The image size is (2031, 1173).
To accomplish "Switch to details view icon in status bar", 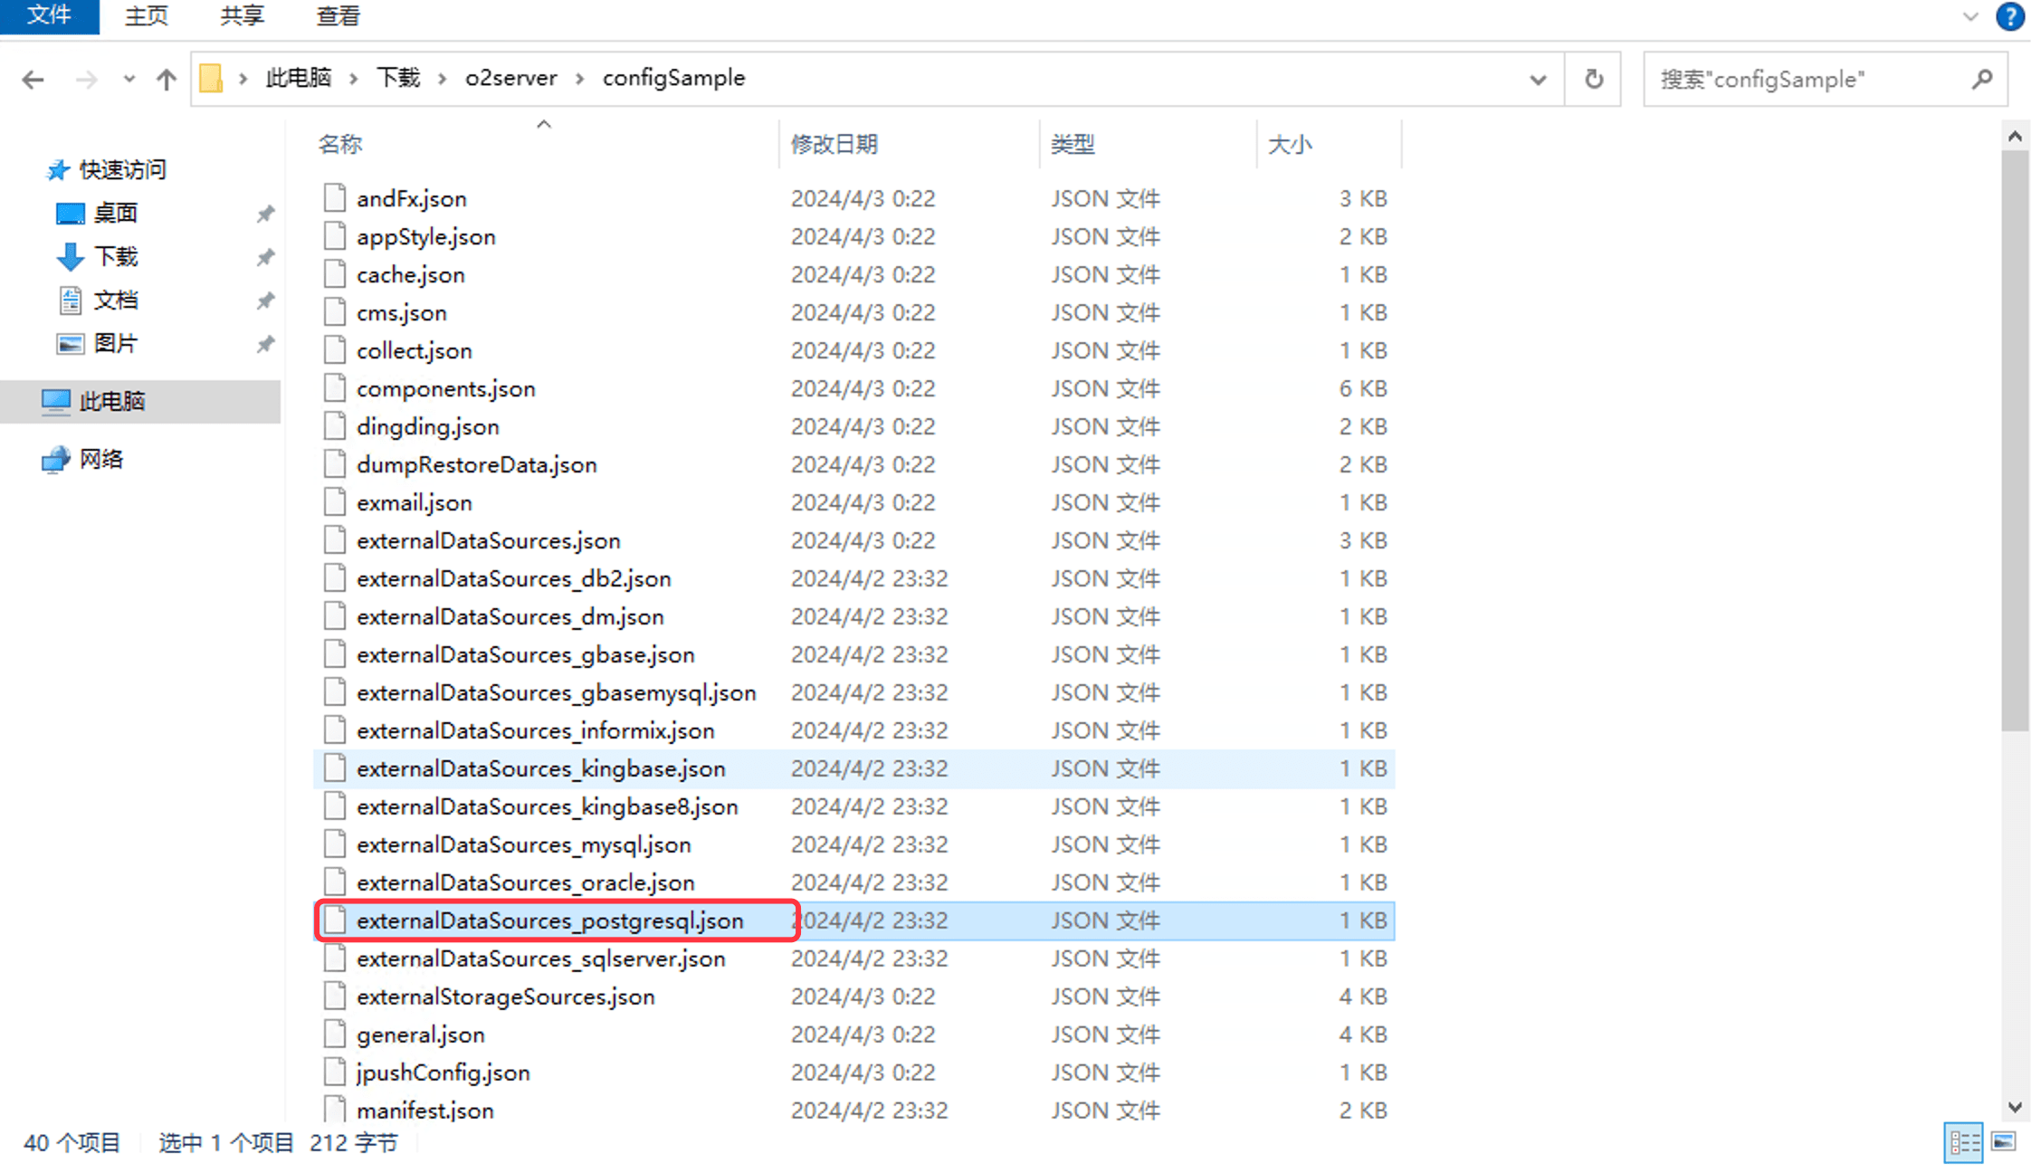I will (x=1963, y=1142).
